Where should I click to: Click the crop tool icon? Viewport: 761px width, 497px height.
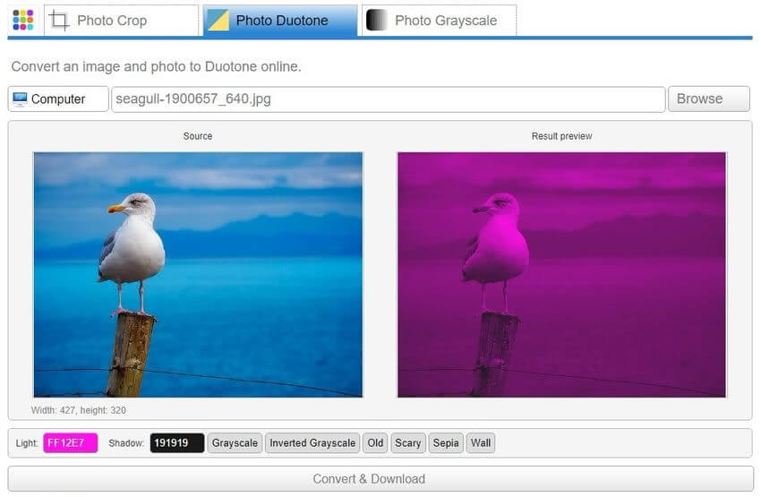(59, 21)
